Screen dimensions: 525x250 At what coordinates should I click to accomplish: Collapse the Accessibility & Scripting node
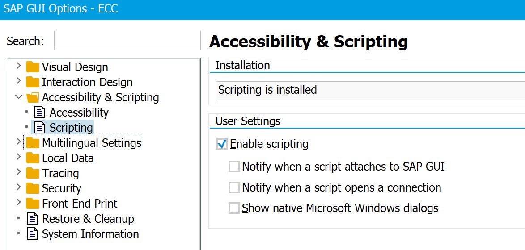tap(18, 97)
